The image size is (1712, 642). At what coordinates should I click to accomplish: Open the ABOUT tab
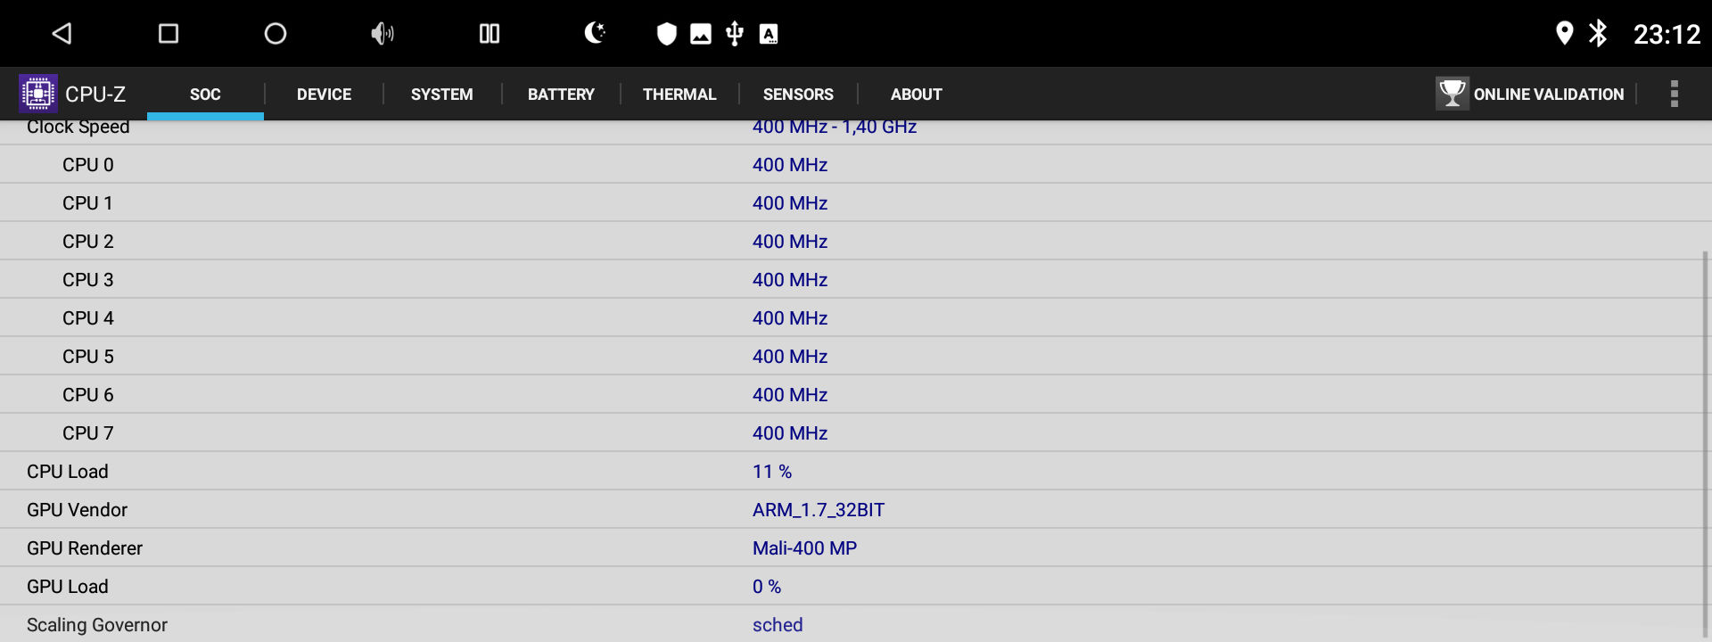tap(917, 94)
